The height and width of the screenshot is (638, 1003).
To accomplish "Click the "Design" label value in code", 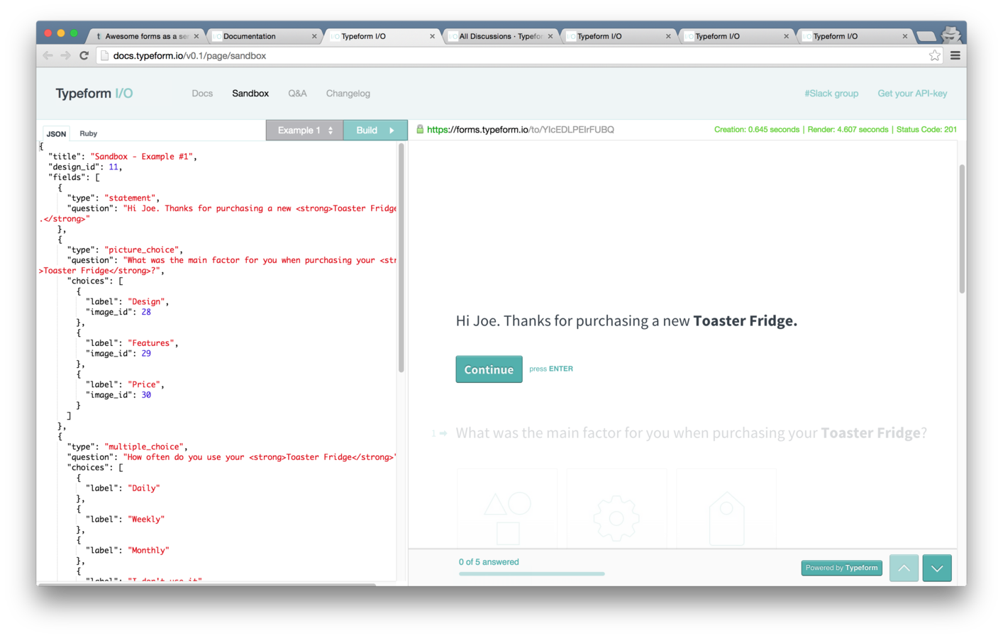I will 147,301.
